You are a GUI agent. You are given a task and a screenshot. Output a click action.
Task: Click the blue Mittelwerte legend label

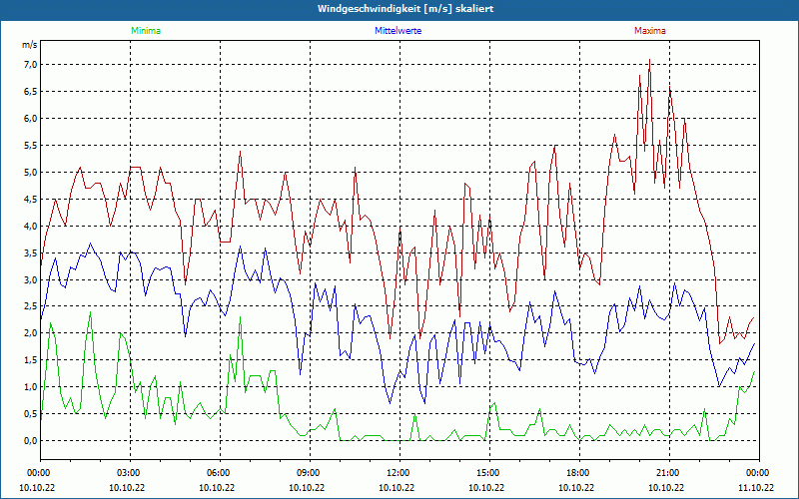[398, 31]
